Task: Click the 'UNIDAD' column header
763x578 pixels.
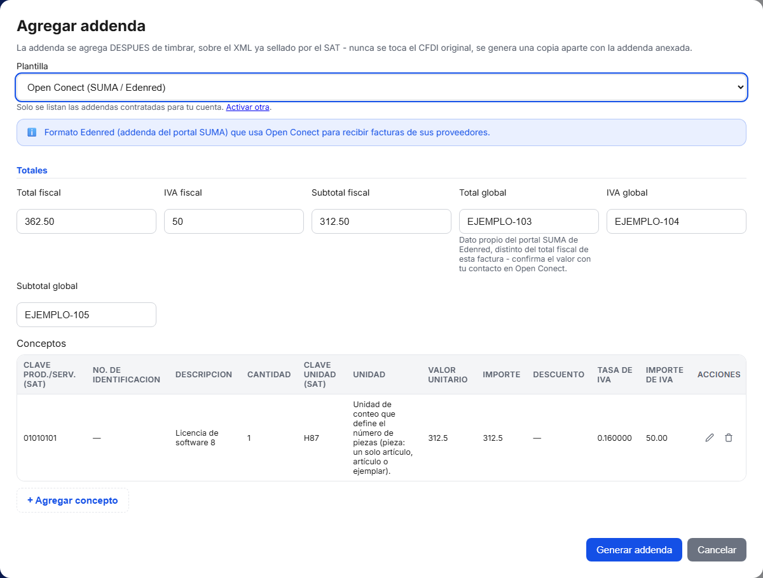Action: 369,375
